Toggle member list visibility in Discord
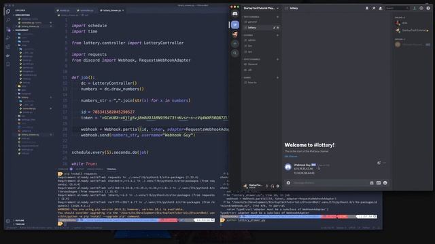The image size is (435, 244). pos(381,8)
